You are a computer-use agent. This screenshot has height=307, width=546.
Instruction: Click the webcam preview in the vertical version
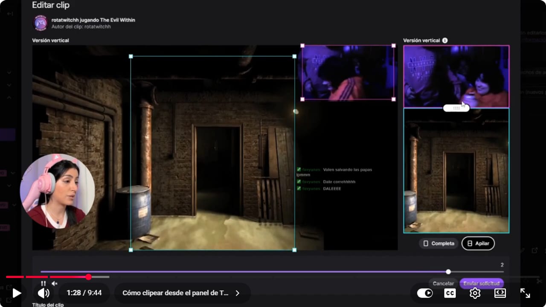[x=456, y=76]
